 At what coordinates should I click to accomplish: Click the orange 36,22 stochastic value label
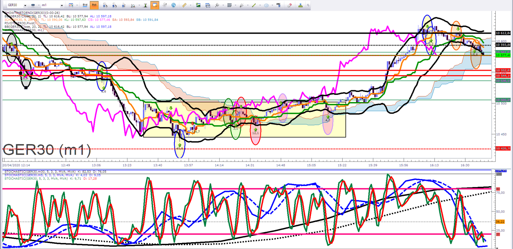coord(500,221)
